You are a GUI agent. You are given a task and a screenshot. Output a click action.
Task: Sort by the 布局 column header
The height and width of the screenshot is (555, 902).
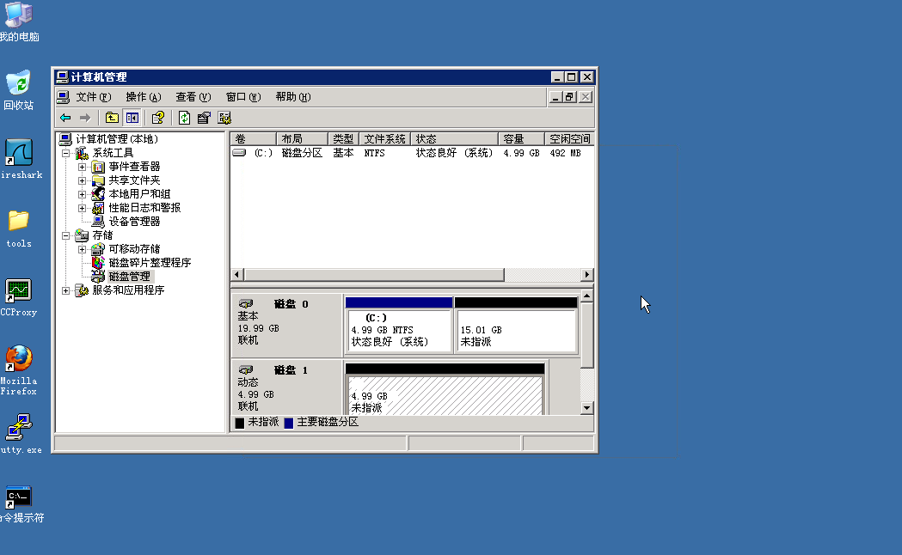302,139
